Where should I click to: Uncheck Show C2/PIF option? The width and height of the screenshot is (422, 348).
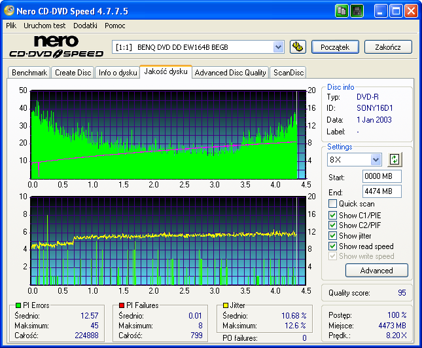pyautogui.click(x=332, y=225)
